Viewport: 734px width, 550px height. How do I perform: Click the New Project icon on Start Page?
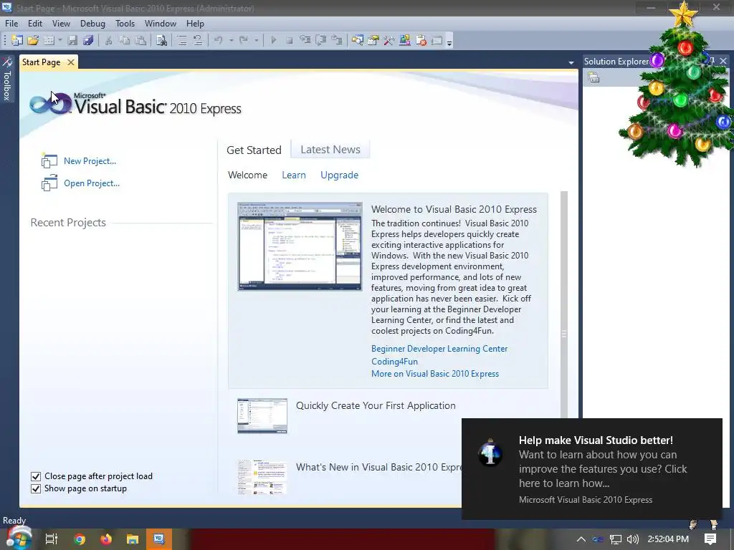[x=49, y=161]
